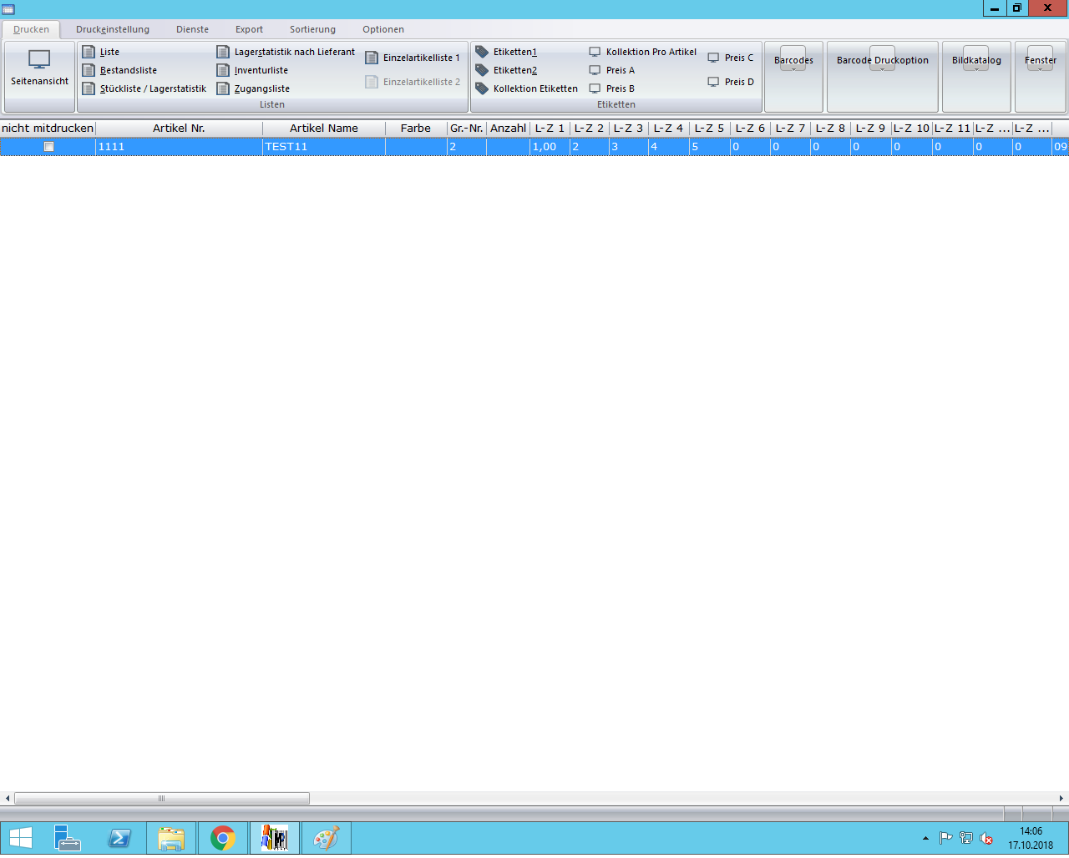Open the Barcode Druckoption dropdown

882,61
